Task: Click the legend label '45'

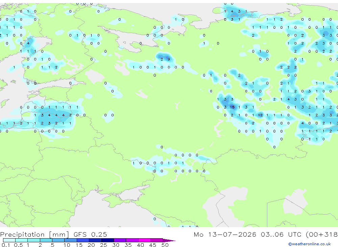Action: [153, 245]
